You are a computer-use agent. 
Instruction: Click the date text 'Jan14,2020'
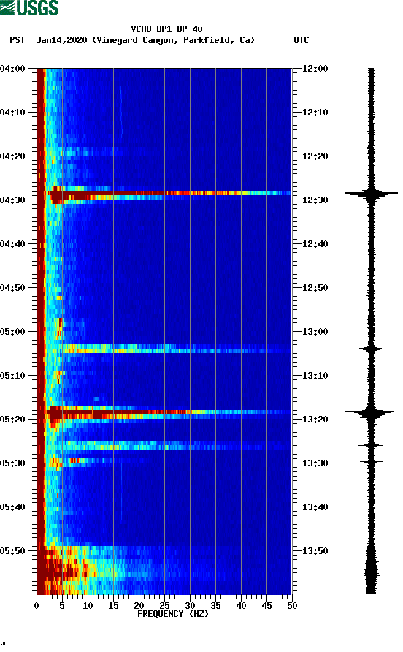coord(62,40)
